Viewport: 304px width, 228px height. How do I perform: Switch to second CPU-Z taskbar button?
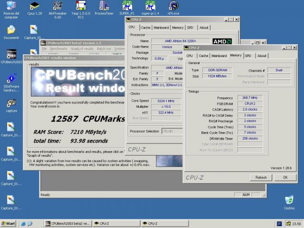165,224
